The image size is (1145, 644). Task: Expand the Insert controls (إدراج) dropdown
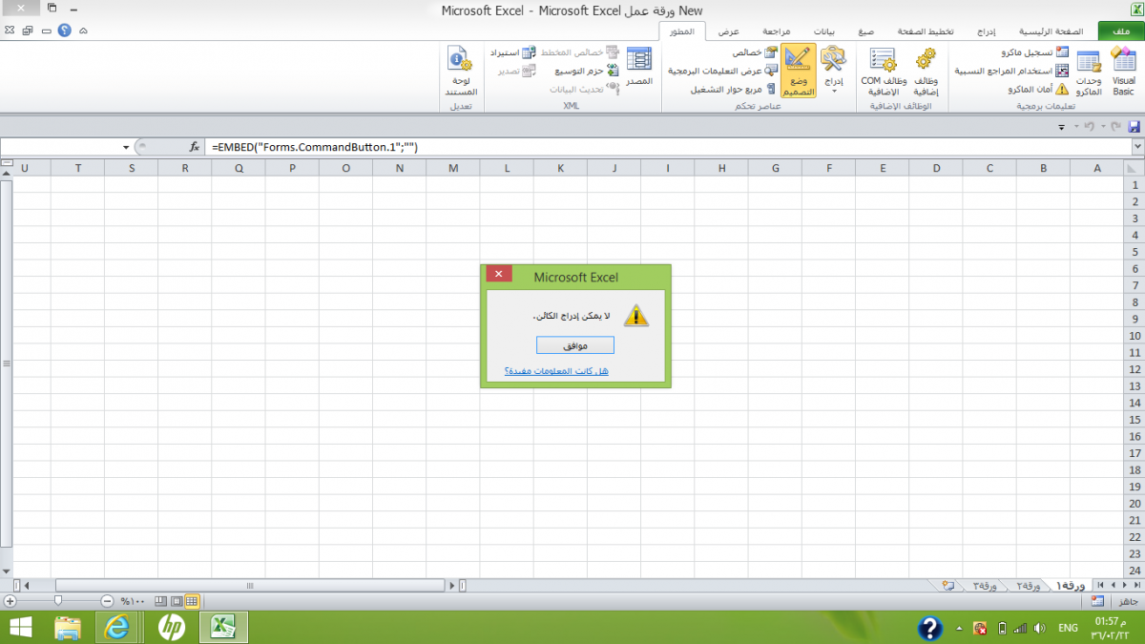(834, 72)
